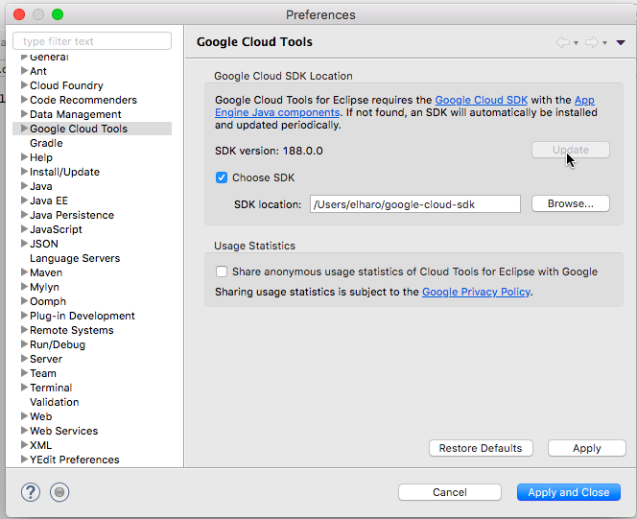
Task: Expand the Java EE node
Action: coord(24,201)
